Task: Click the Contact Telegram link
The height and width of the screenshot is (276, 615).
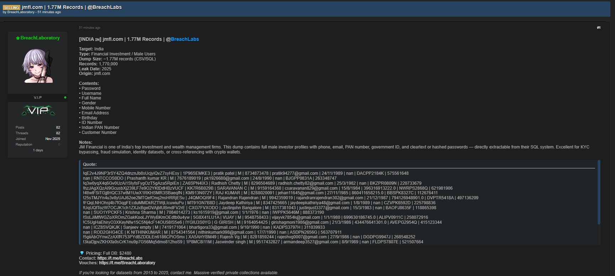Action: click(120, 258)
